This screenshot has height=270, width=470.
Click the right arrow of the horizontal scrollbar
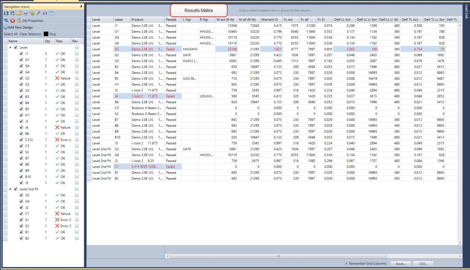pos(460,256)
